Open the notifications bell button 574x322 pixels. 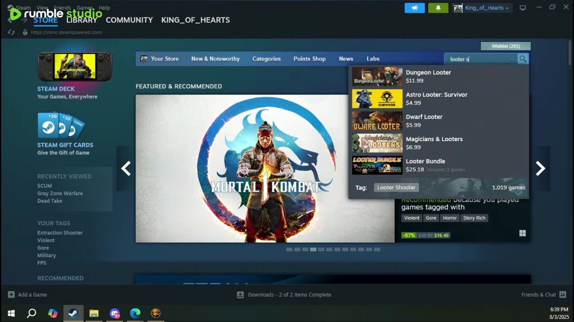438,8
